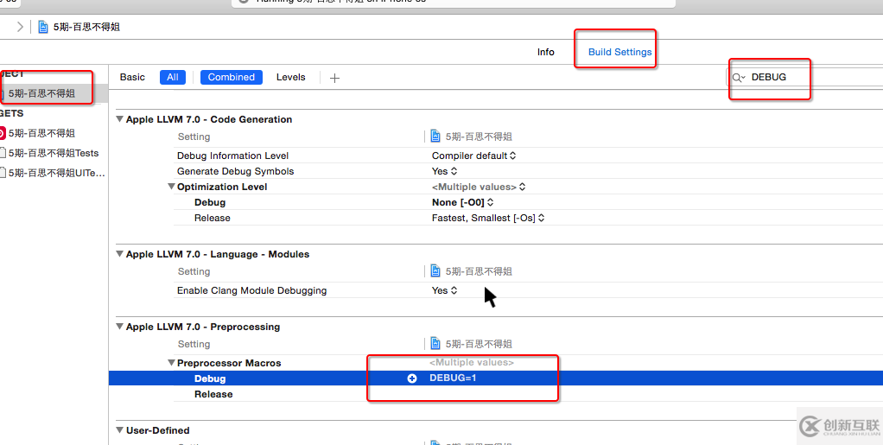Open Generate Debug Symbols Yes dropdown

pyautogui.click(x=444, y=171)
